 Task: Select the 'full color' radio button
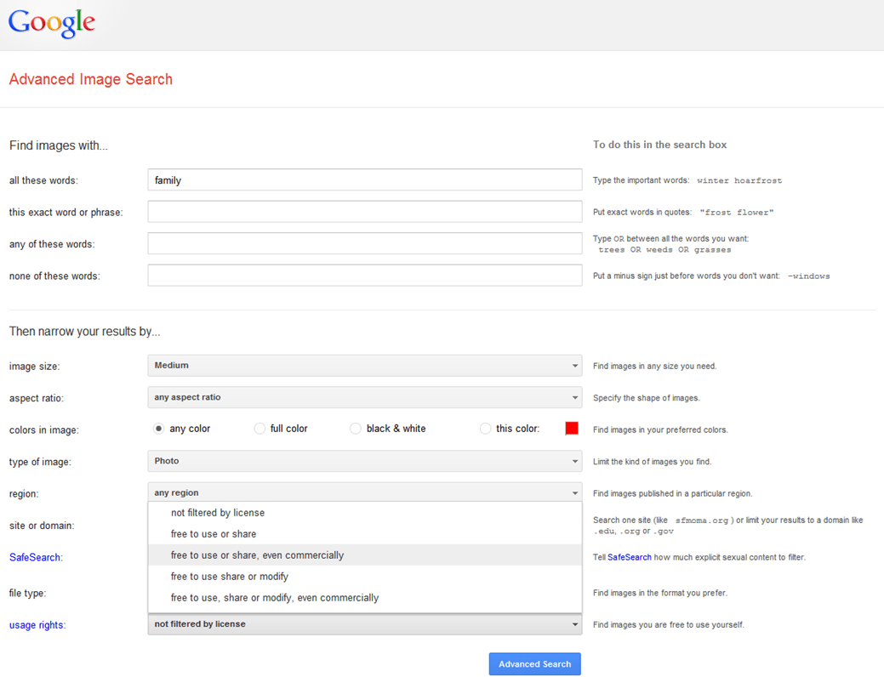[x=259, y=429]
